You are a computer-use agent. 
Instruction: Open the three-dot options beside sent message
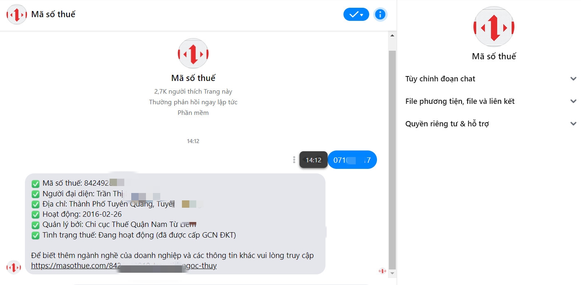[294, 160]
